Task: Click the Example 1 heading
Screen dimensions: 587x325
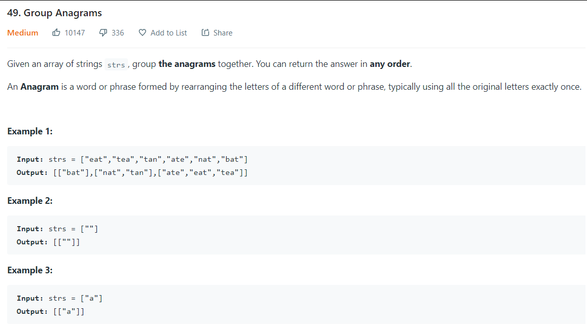Action: pos(30,131)
